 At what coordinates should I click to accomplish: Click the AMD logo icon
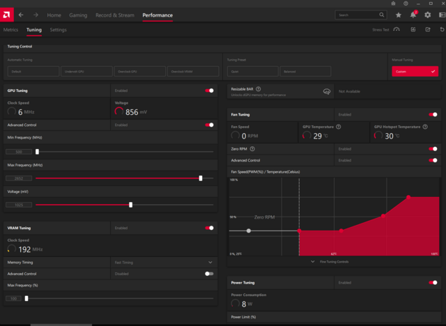pyautogui.click(x=8, y=15)
